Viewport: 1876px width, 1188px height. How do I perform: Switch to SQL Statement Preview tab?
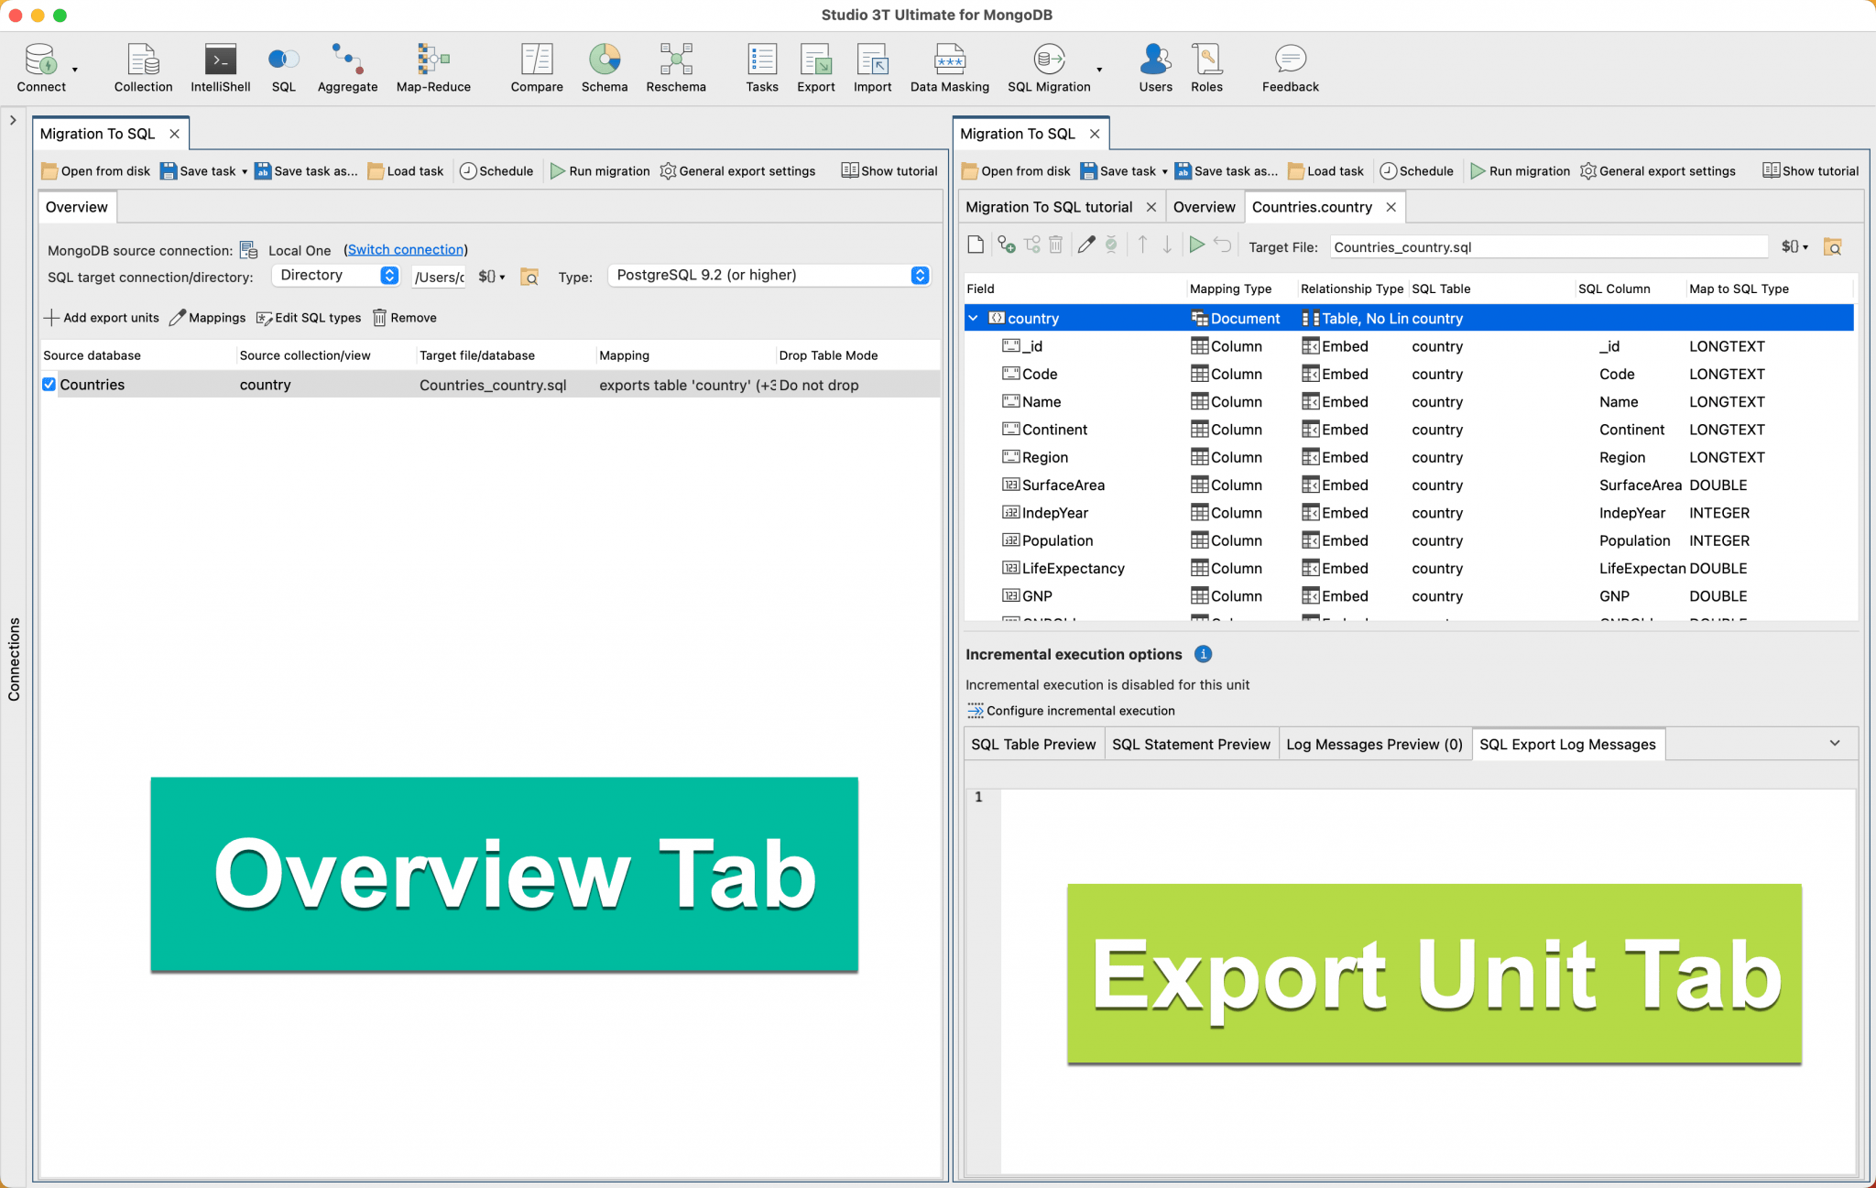pos(1191,744)
